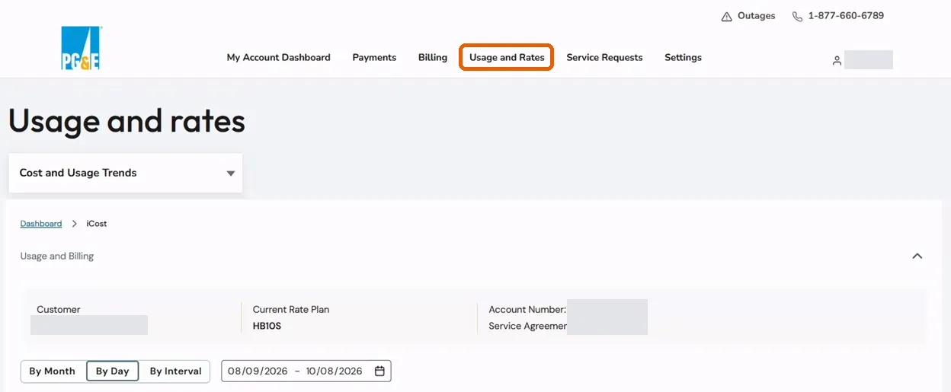
Task: Open the user profile icon
Action: coord(837,61)
